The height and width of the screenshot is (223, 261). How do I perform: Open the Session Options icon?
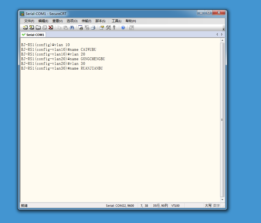pyautogui.click(x=102, y=28)
